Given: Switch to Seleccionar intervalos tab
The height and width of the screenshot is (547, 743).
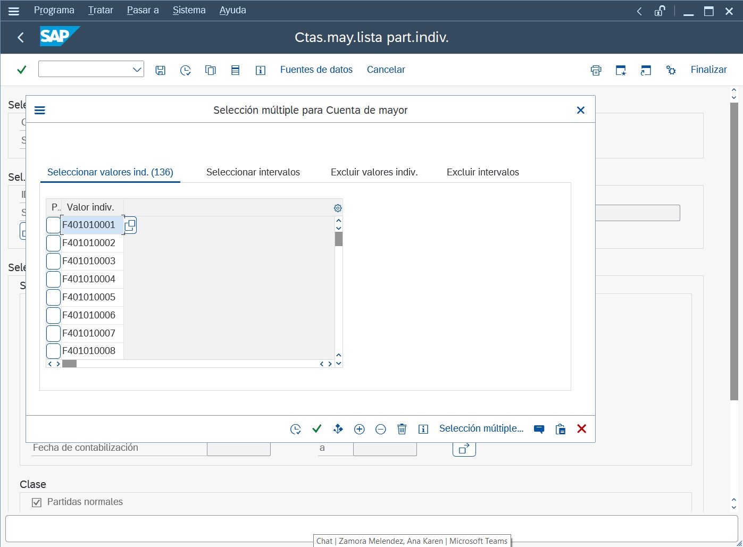Looking at the screenshot, I should [x=253, y=172].
